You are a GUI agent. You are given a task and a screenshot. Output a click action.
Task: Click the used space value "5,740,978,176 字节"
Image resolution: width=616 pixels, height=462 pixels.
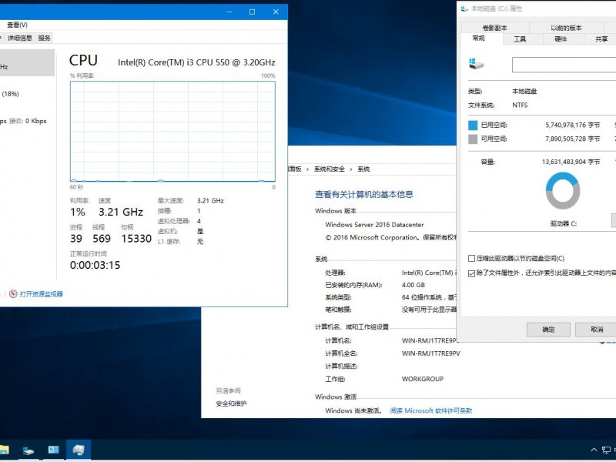[x=572, y=126]
